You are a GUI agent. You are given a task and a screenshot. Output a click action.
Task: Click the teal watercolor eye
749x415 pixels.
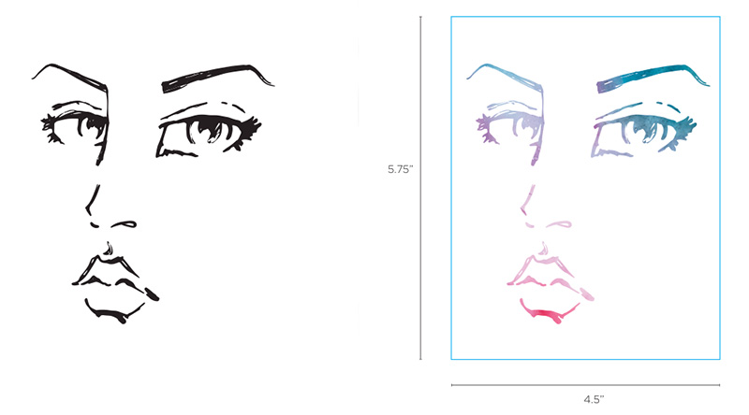point(644,130)
